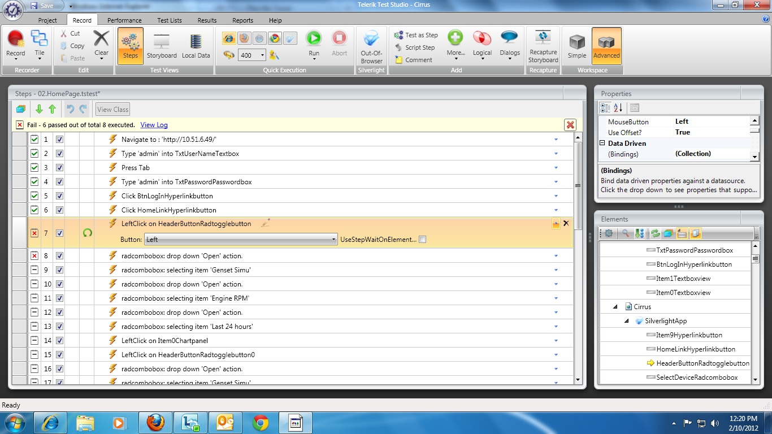
Task: Open the Tile windows option
Action: click(40, 44)
